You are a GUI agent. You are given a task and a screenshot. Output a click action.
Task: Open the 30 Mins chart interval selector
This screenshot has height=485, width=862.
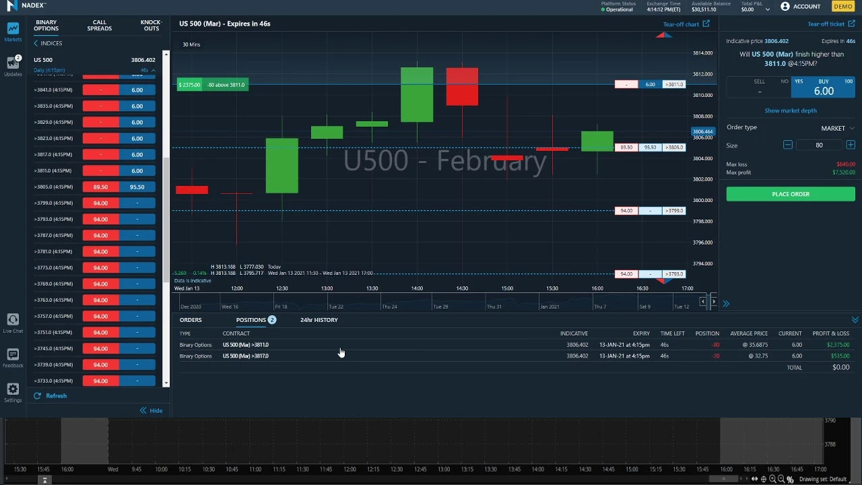click(x=191, y=44)
